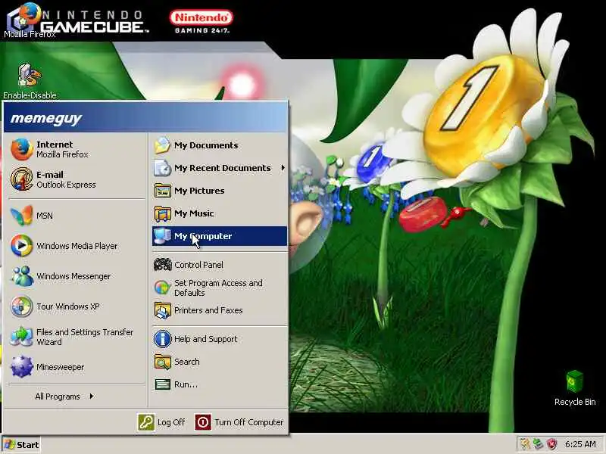Click the Windows Messenger icon

click(x=21, y=276)
